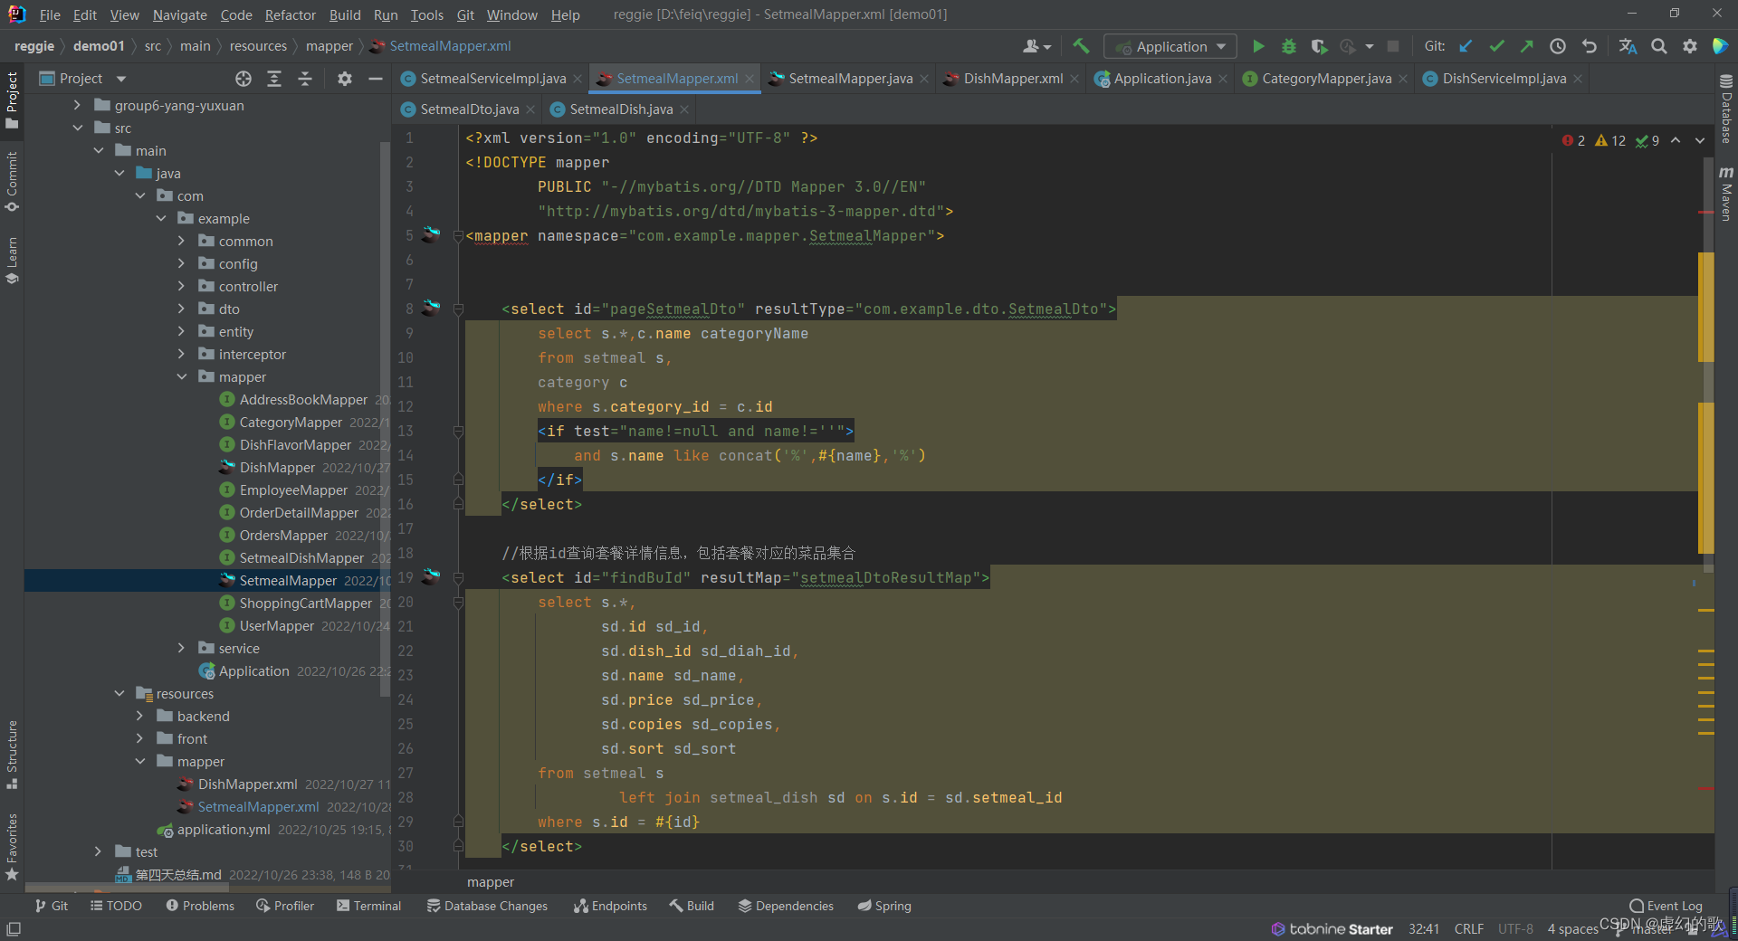Click expand all in Project panel
This screenshot has width=1738, height=941.
274,79
